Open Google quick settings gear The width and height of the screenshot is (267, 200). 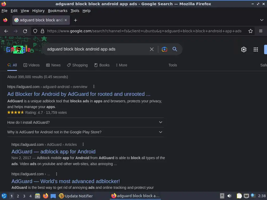(244, 49)
